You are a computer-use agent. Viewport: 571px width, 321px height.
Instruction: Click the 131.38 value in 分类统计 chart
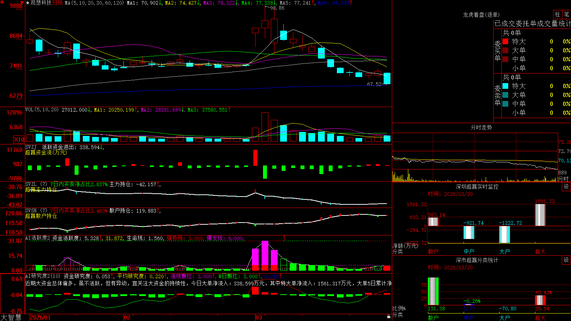point(436,309)
